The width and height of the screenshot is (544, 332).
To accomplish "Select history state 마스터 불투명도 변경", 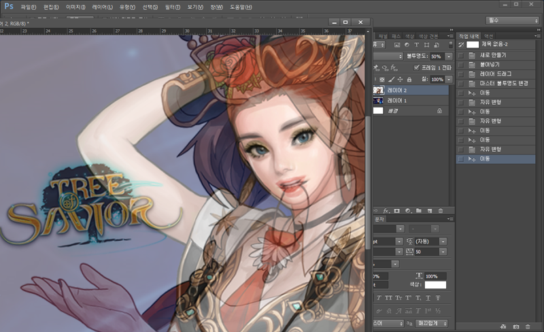I will tap(496, 84).
